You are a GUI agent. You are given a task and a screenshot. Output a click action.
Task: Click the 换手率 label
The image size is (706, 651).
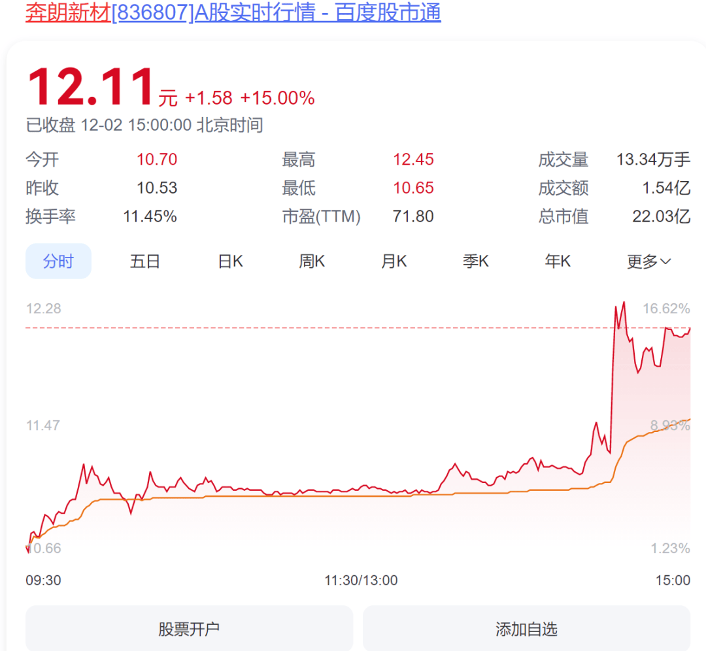tap(51, 216)
